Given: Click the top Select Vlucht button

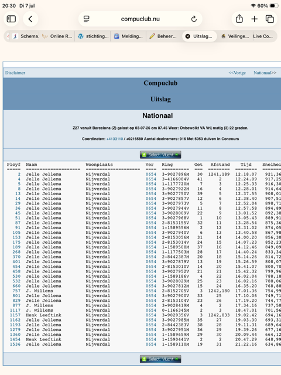Looking at the screenshot, I should (160, 155).
